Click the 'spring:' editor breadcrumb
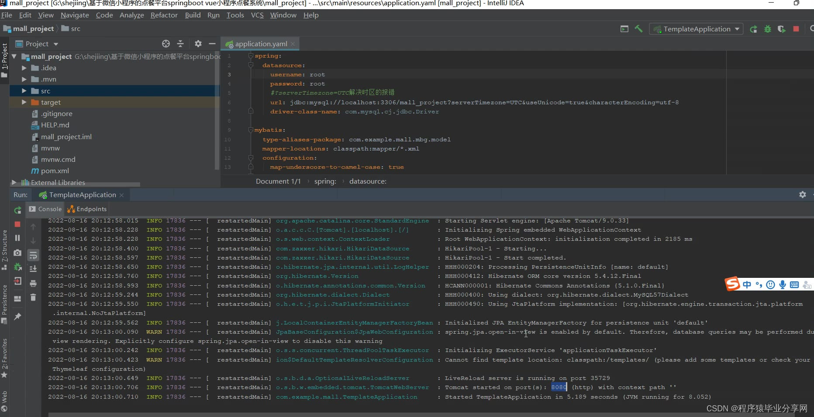This screenshot has width=814, height=417. click(x=325, y=181)
